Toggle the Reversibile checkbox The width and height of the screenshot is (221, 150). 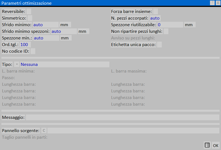(x=29, y=11)
